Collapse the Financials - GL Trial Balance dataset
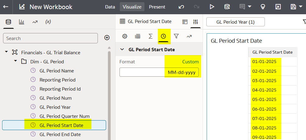Image resolution: width=306 pixels, height=140 pixels. (6, 52)
